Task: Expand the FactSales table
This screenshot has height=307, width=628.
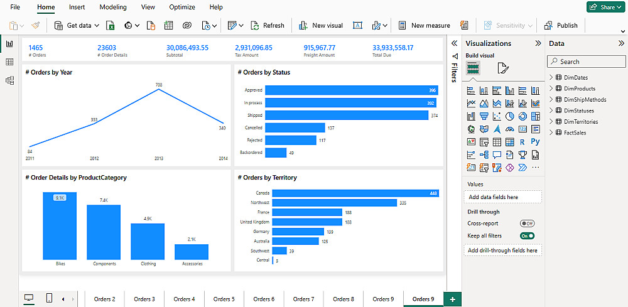Action: tap(551, 132)
